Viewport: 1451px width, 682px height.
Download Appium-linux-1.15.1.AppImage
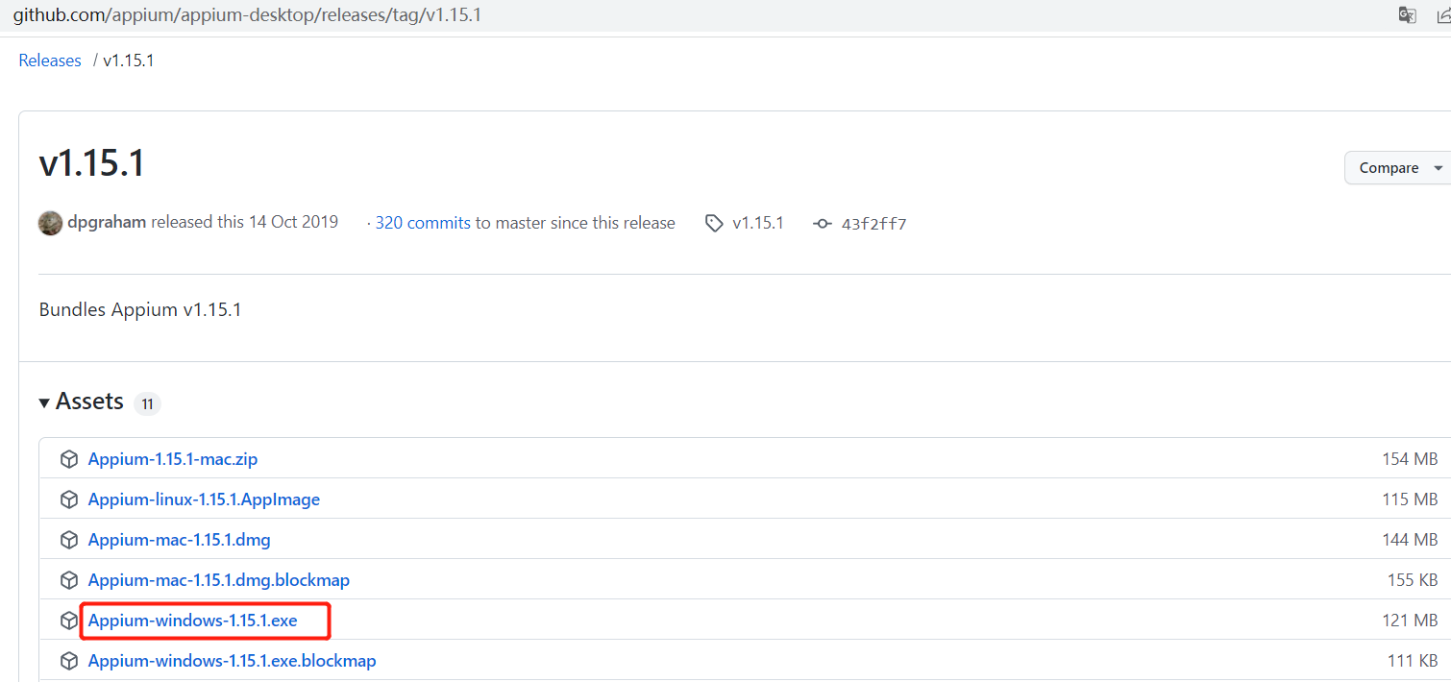pyautogui.click(x=204, y=499)
